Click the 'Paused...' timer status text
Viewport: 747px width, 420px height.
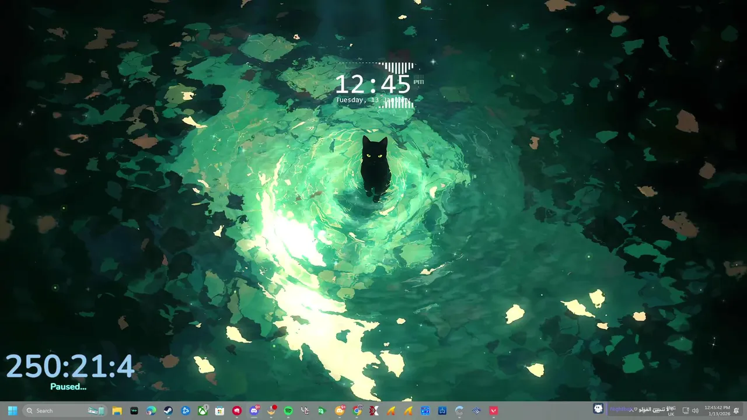(68, 386)
